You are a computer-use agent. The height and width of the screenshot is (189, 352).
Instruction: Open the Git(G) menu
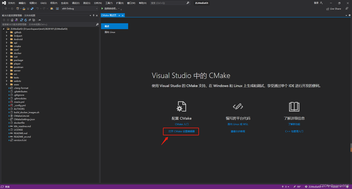point(43,3)
